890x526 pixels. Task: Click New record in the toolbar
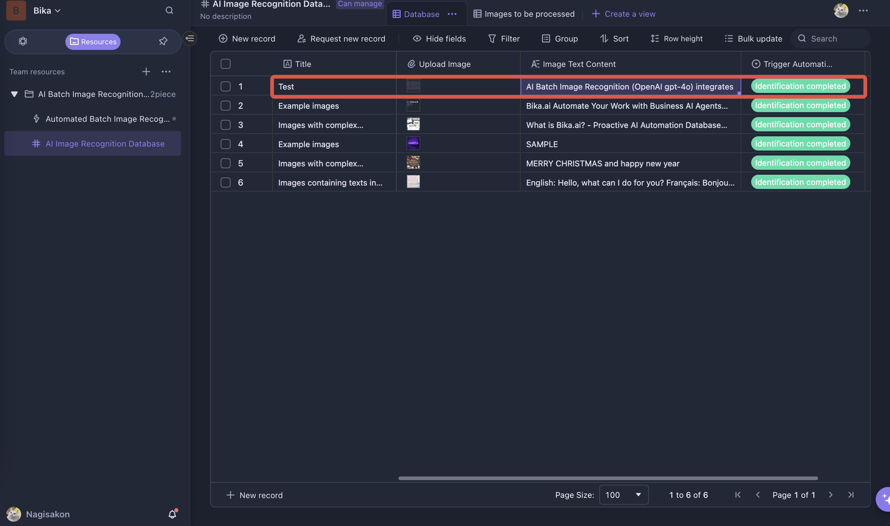pos(247,38)
